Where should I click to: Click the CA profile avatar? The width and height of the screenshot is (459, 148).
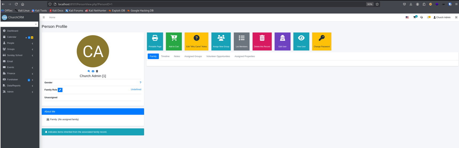click(x=93, y=51)
